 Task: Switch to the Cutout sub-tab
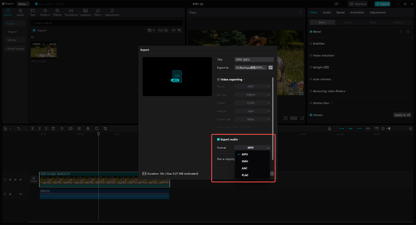click(x=348, y=22)
